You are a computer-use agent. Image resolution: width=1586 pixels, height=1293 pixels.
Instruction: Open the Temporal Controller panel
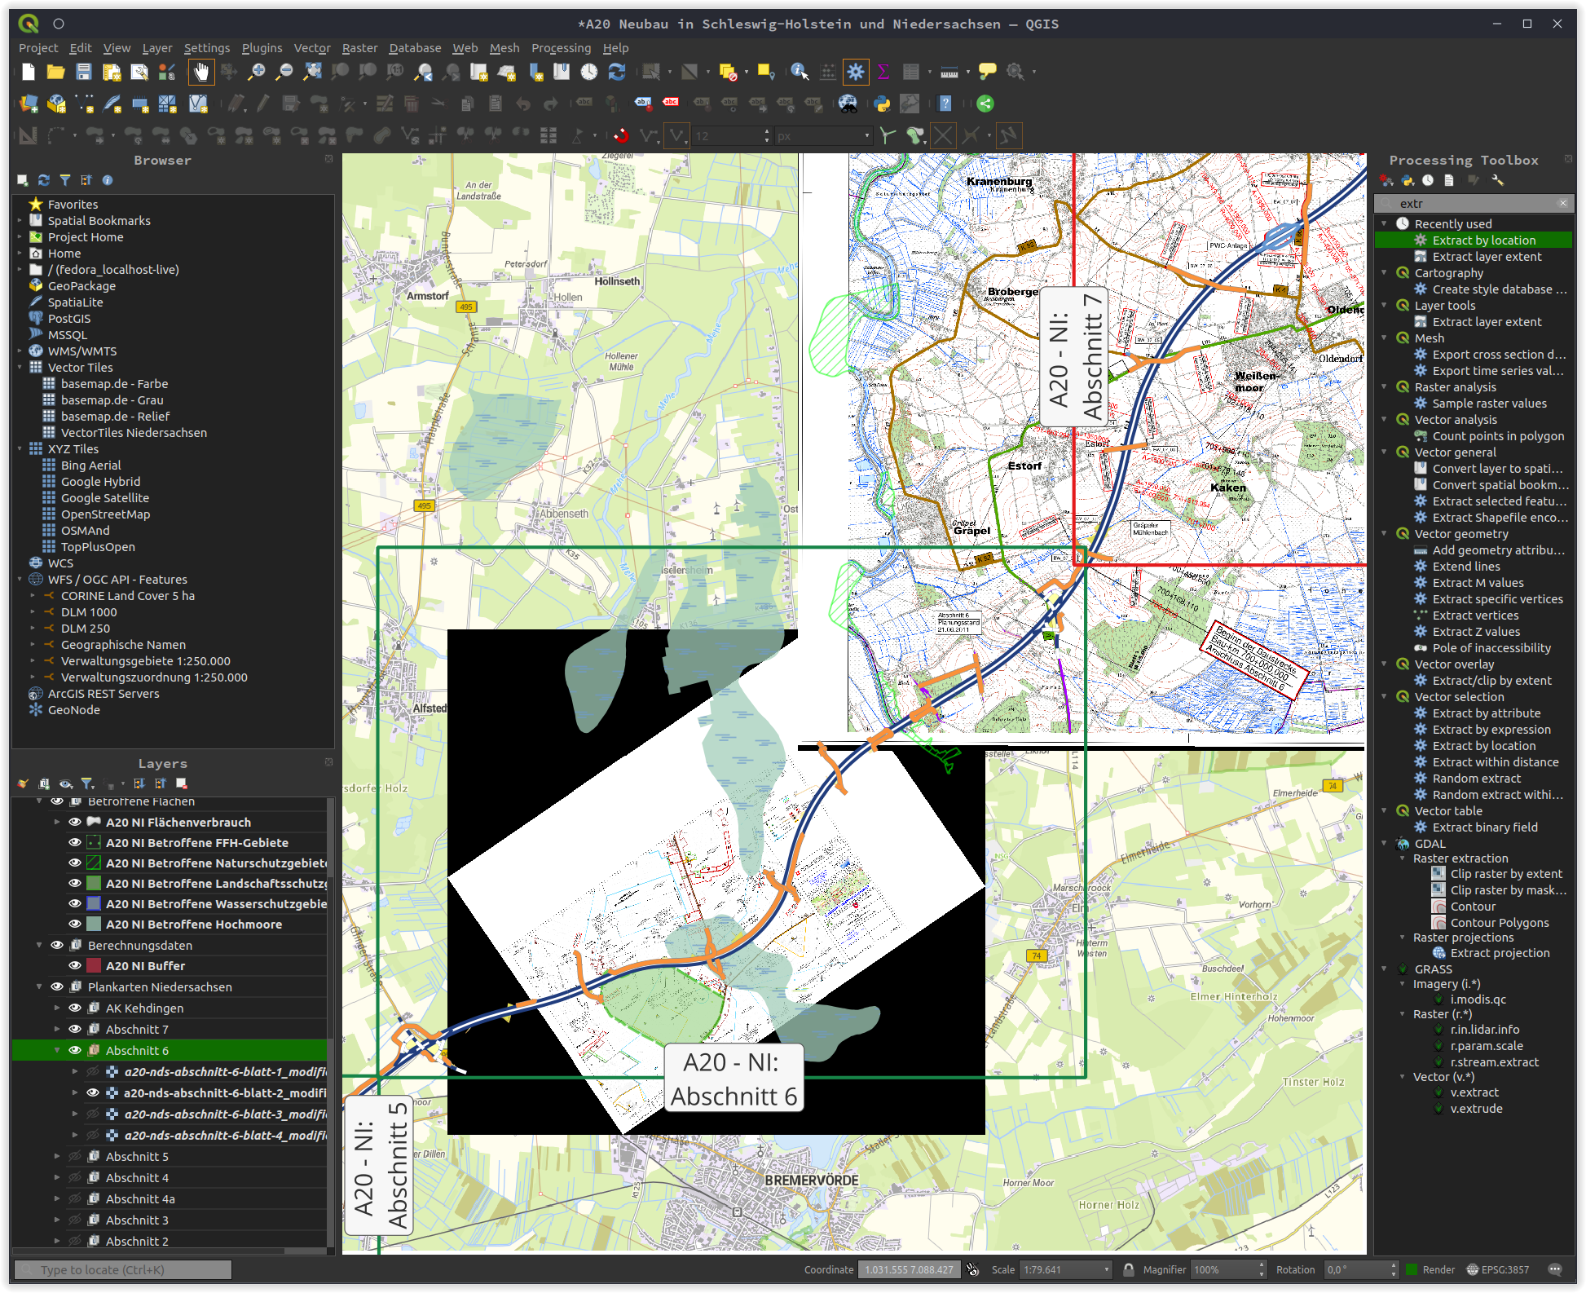[588, 72]
